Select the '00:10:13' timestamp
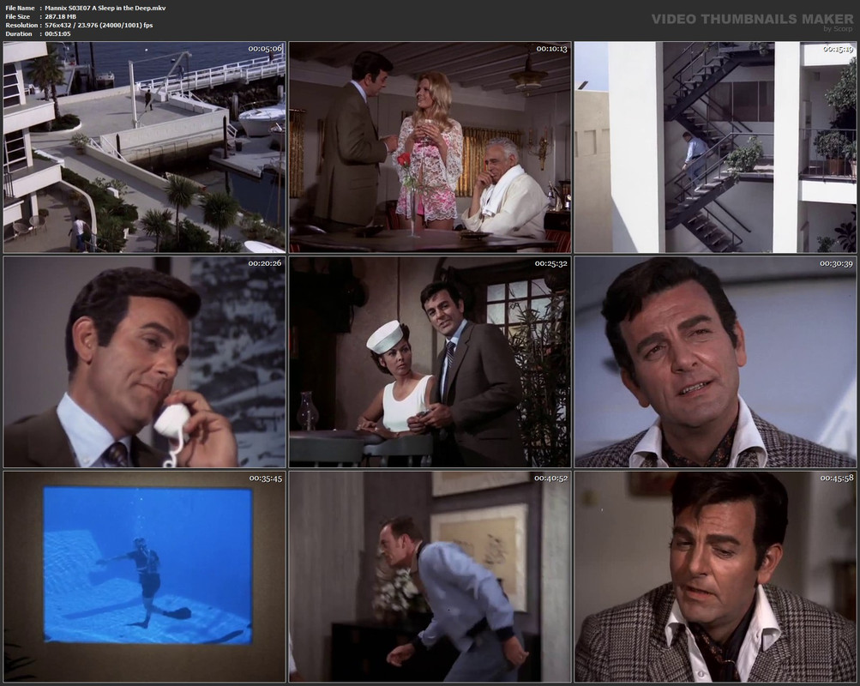The height and width of the screenshot is (686, 860). [552, 49]
